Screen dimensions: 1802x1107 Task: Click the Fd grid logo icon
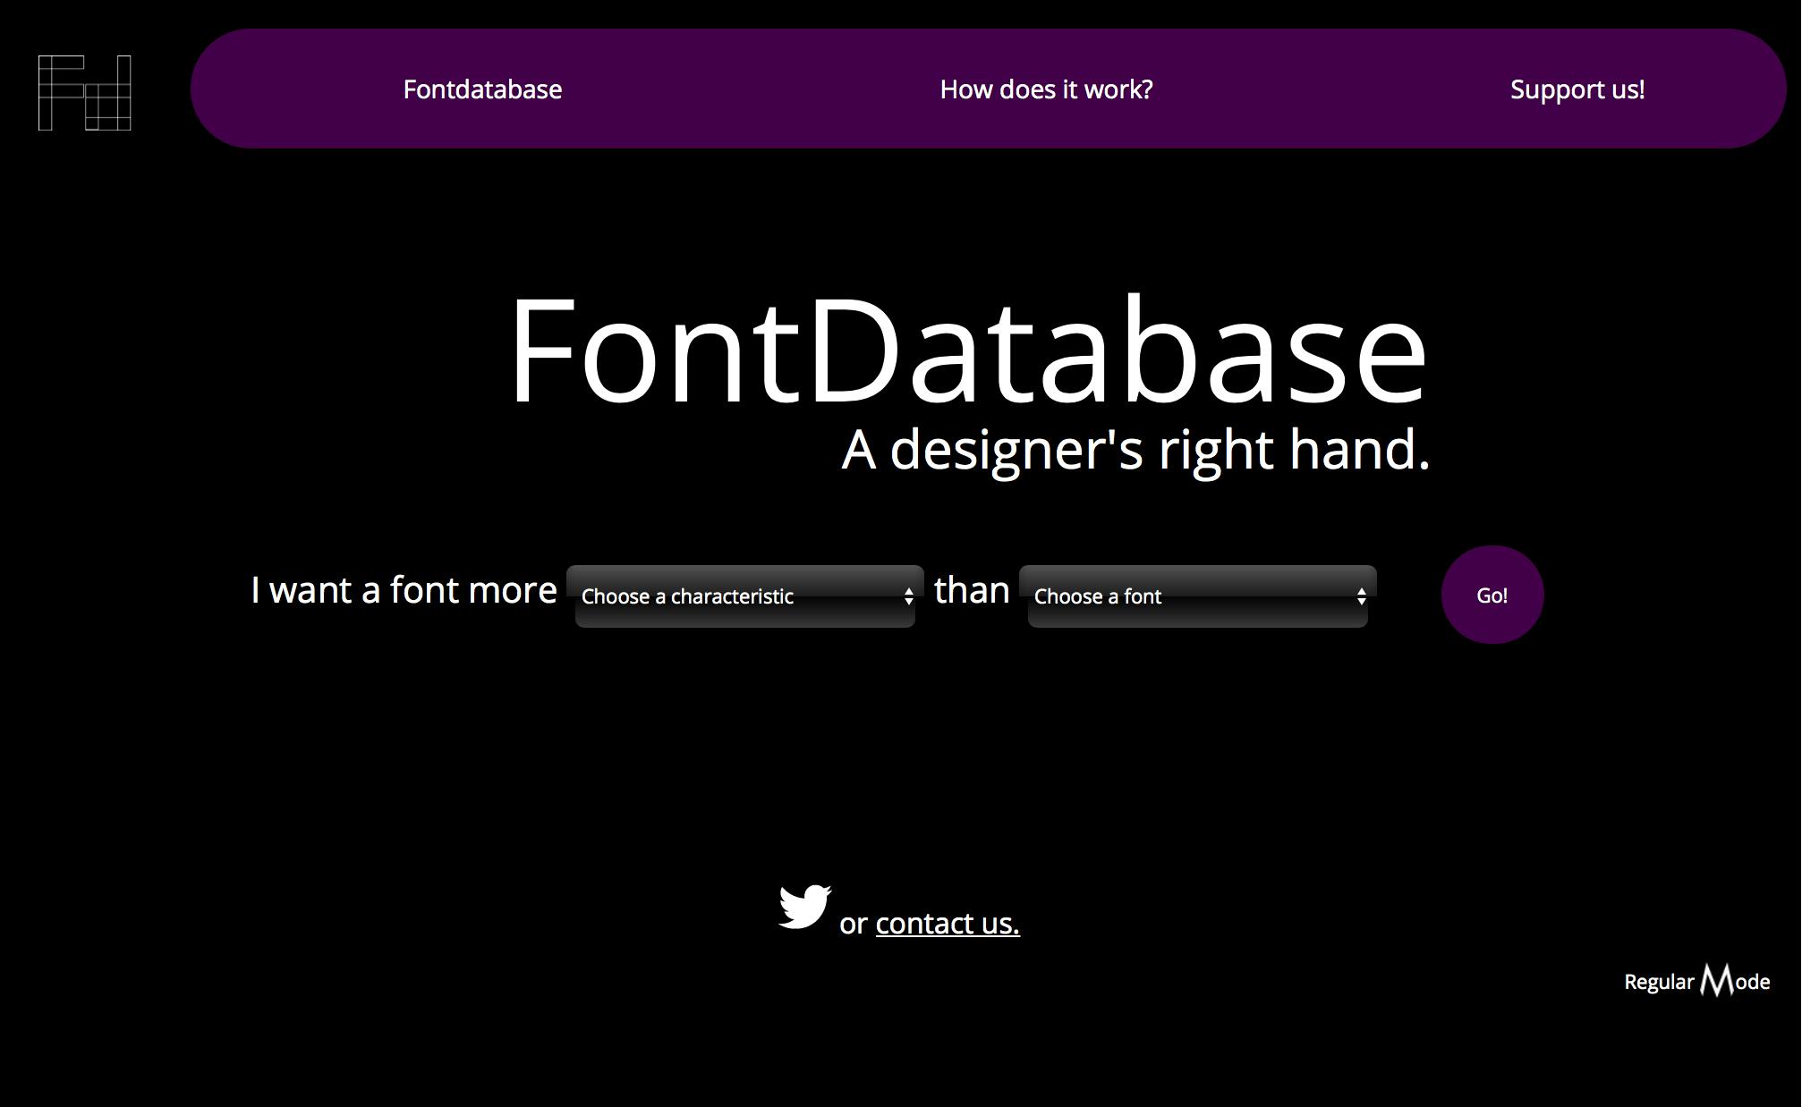tap(85, 92)
